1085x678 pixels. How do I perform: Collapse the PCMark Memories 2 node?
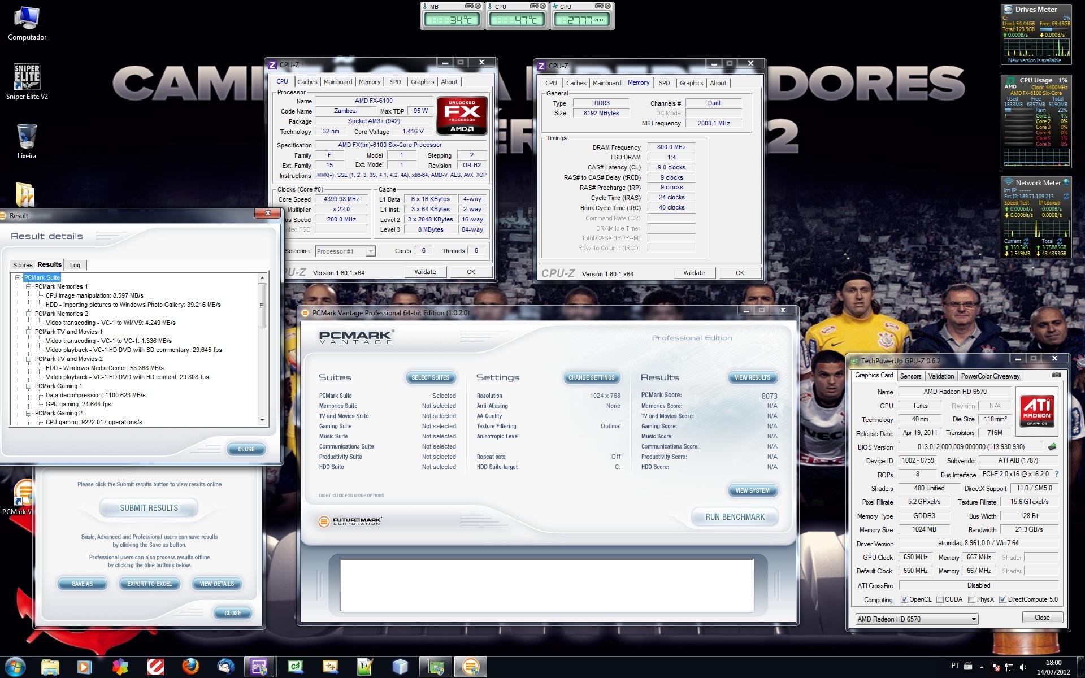[28, 314]
